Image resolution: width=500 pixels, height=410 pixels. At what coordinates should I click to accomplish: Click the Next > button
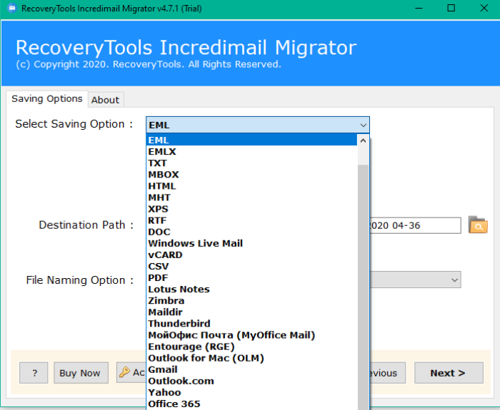pos(449,373)
